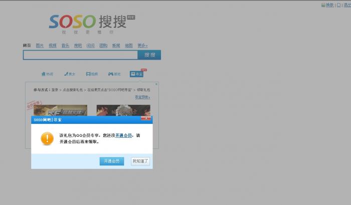Close the SOSO网吧寻宝 dialog with red X

(146, 118)
